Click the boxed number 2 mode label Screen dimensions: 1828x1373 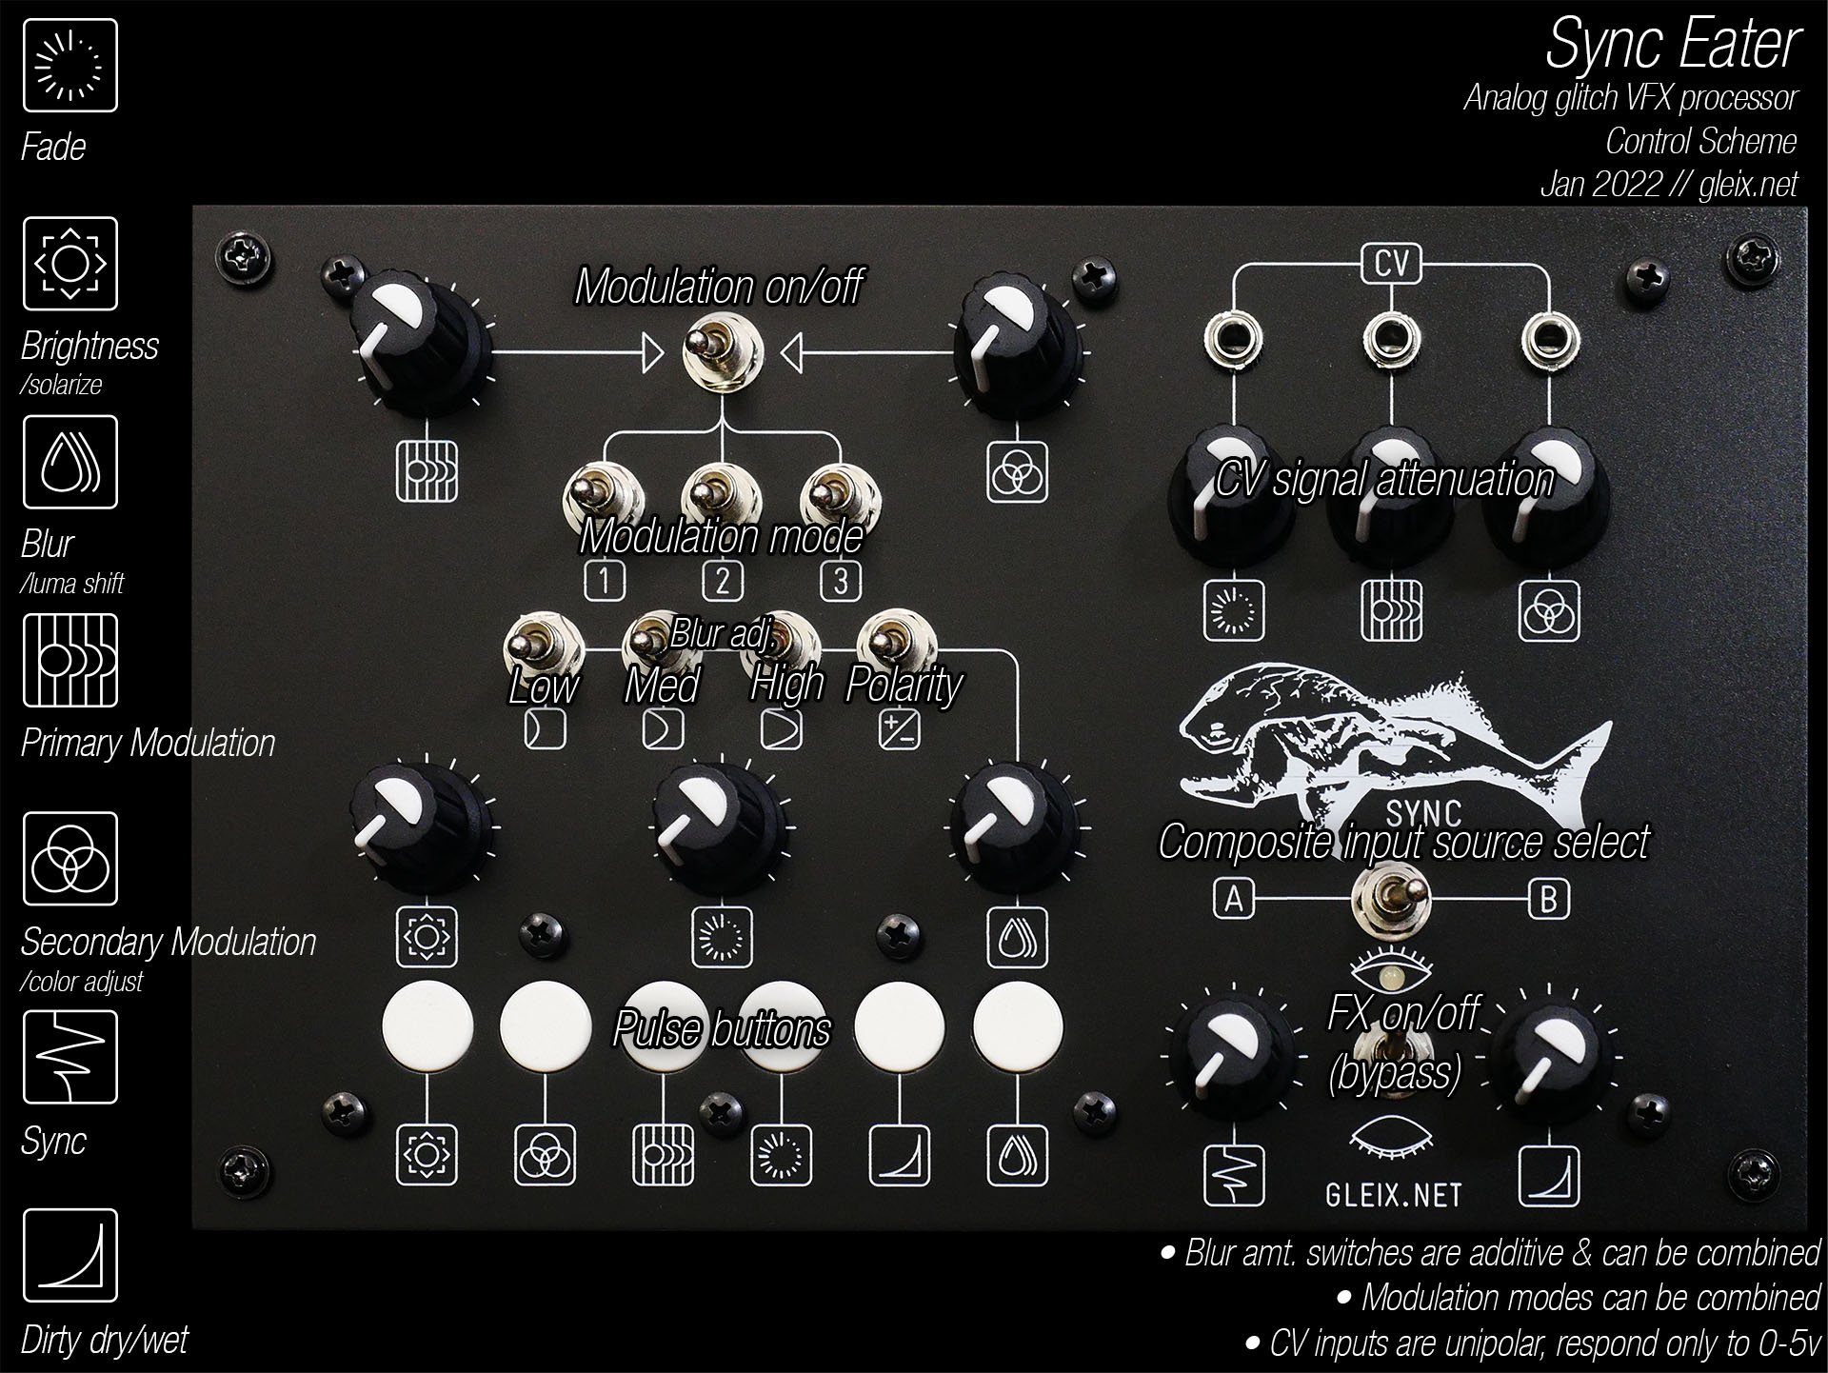point(723,581)
